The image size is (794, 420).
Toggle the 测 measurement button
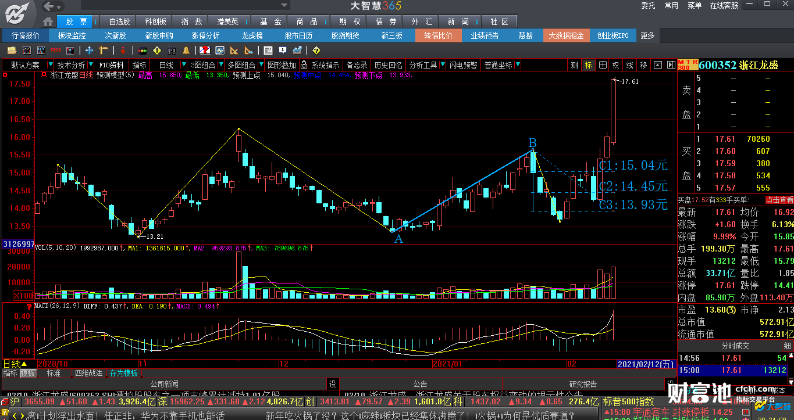(574, 65)
